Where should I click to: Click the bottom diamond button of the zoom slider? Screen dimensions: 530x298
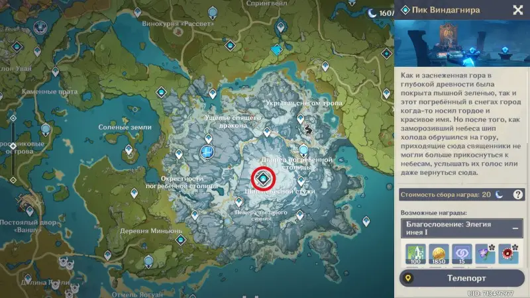pos(13,180)
